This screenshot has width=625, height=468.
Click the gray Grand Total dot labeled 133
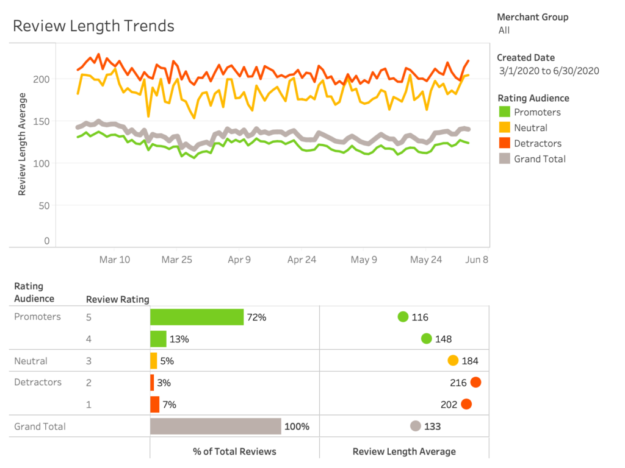(416, 426)
